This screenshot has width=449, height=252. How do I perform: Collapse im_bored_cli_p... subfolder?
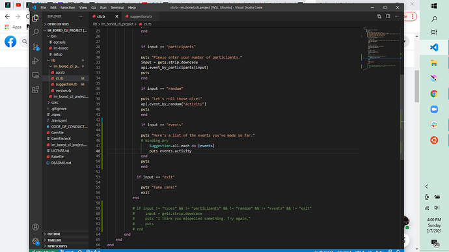pyautogui.click(x=66, y=66)
